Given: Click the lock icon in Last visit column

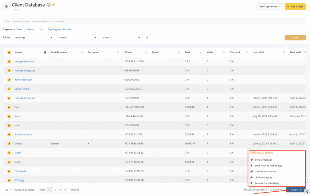Looking at the screenshot, I should (x=284, y=52).
